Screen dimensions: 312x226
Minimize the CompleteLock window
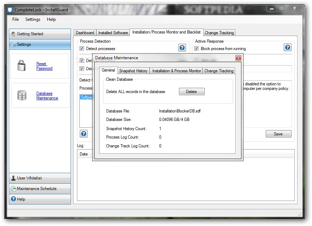272,8
